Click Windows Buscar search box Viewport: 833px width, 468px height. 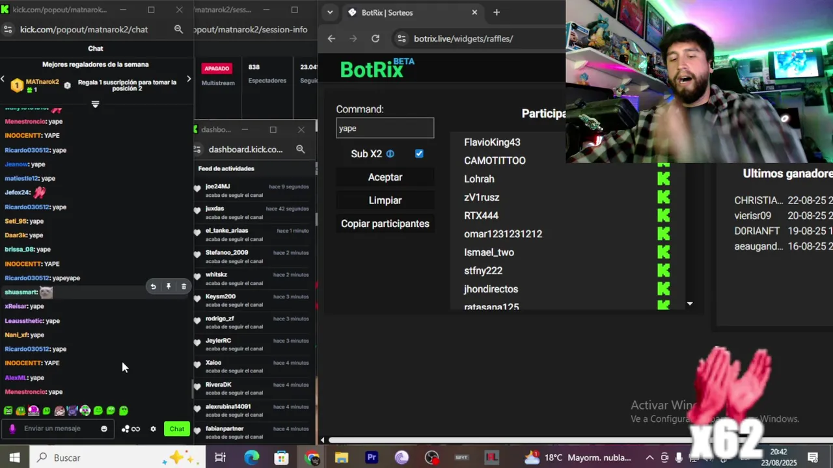click(x=117, y=458)
